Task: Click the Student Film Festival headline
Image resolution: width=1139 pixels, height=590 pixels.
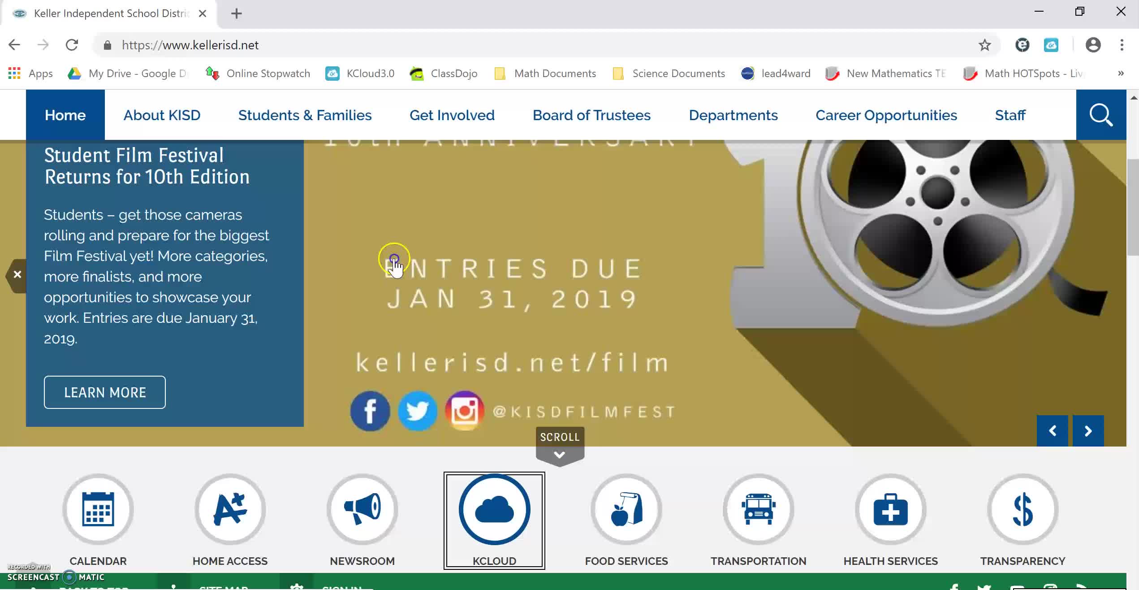Action: point(147,166)
